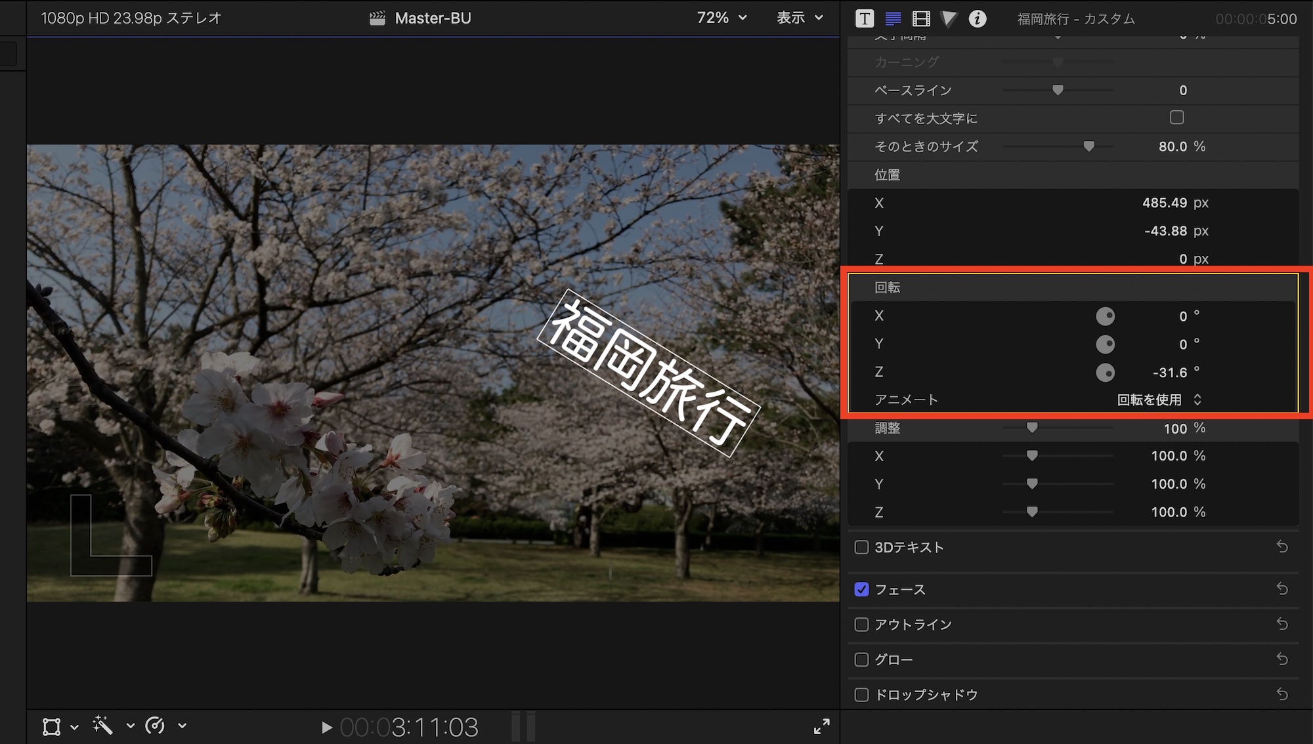This screenshot has height=744, width=1313.
Task: Reset the ドロップシャドウ parameters
Action: [1282, 694]
